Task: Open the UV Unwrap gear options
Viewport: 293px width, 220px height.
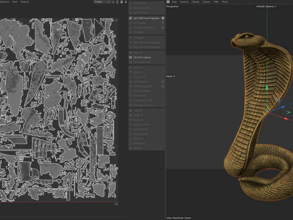Action: [x=163, y=23]
